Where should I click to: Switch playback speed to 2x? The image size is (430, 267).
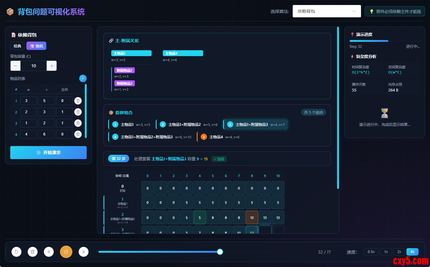(x=399, y=252)
